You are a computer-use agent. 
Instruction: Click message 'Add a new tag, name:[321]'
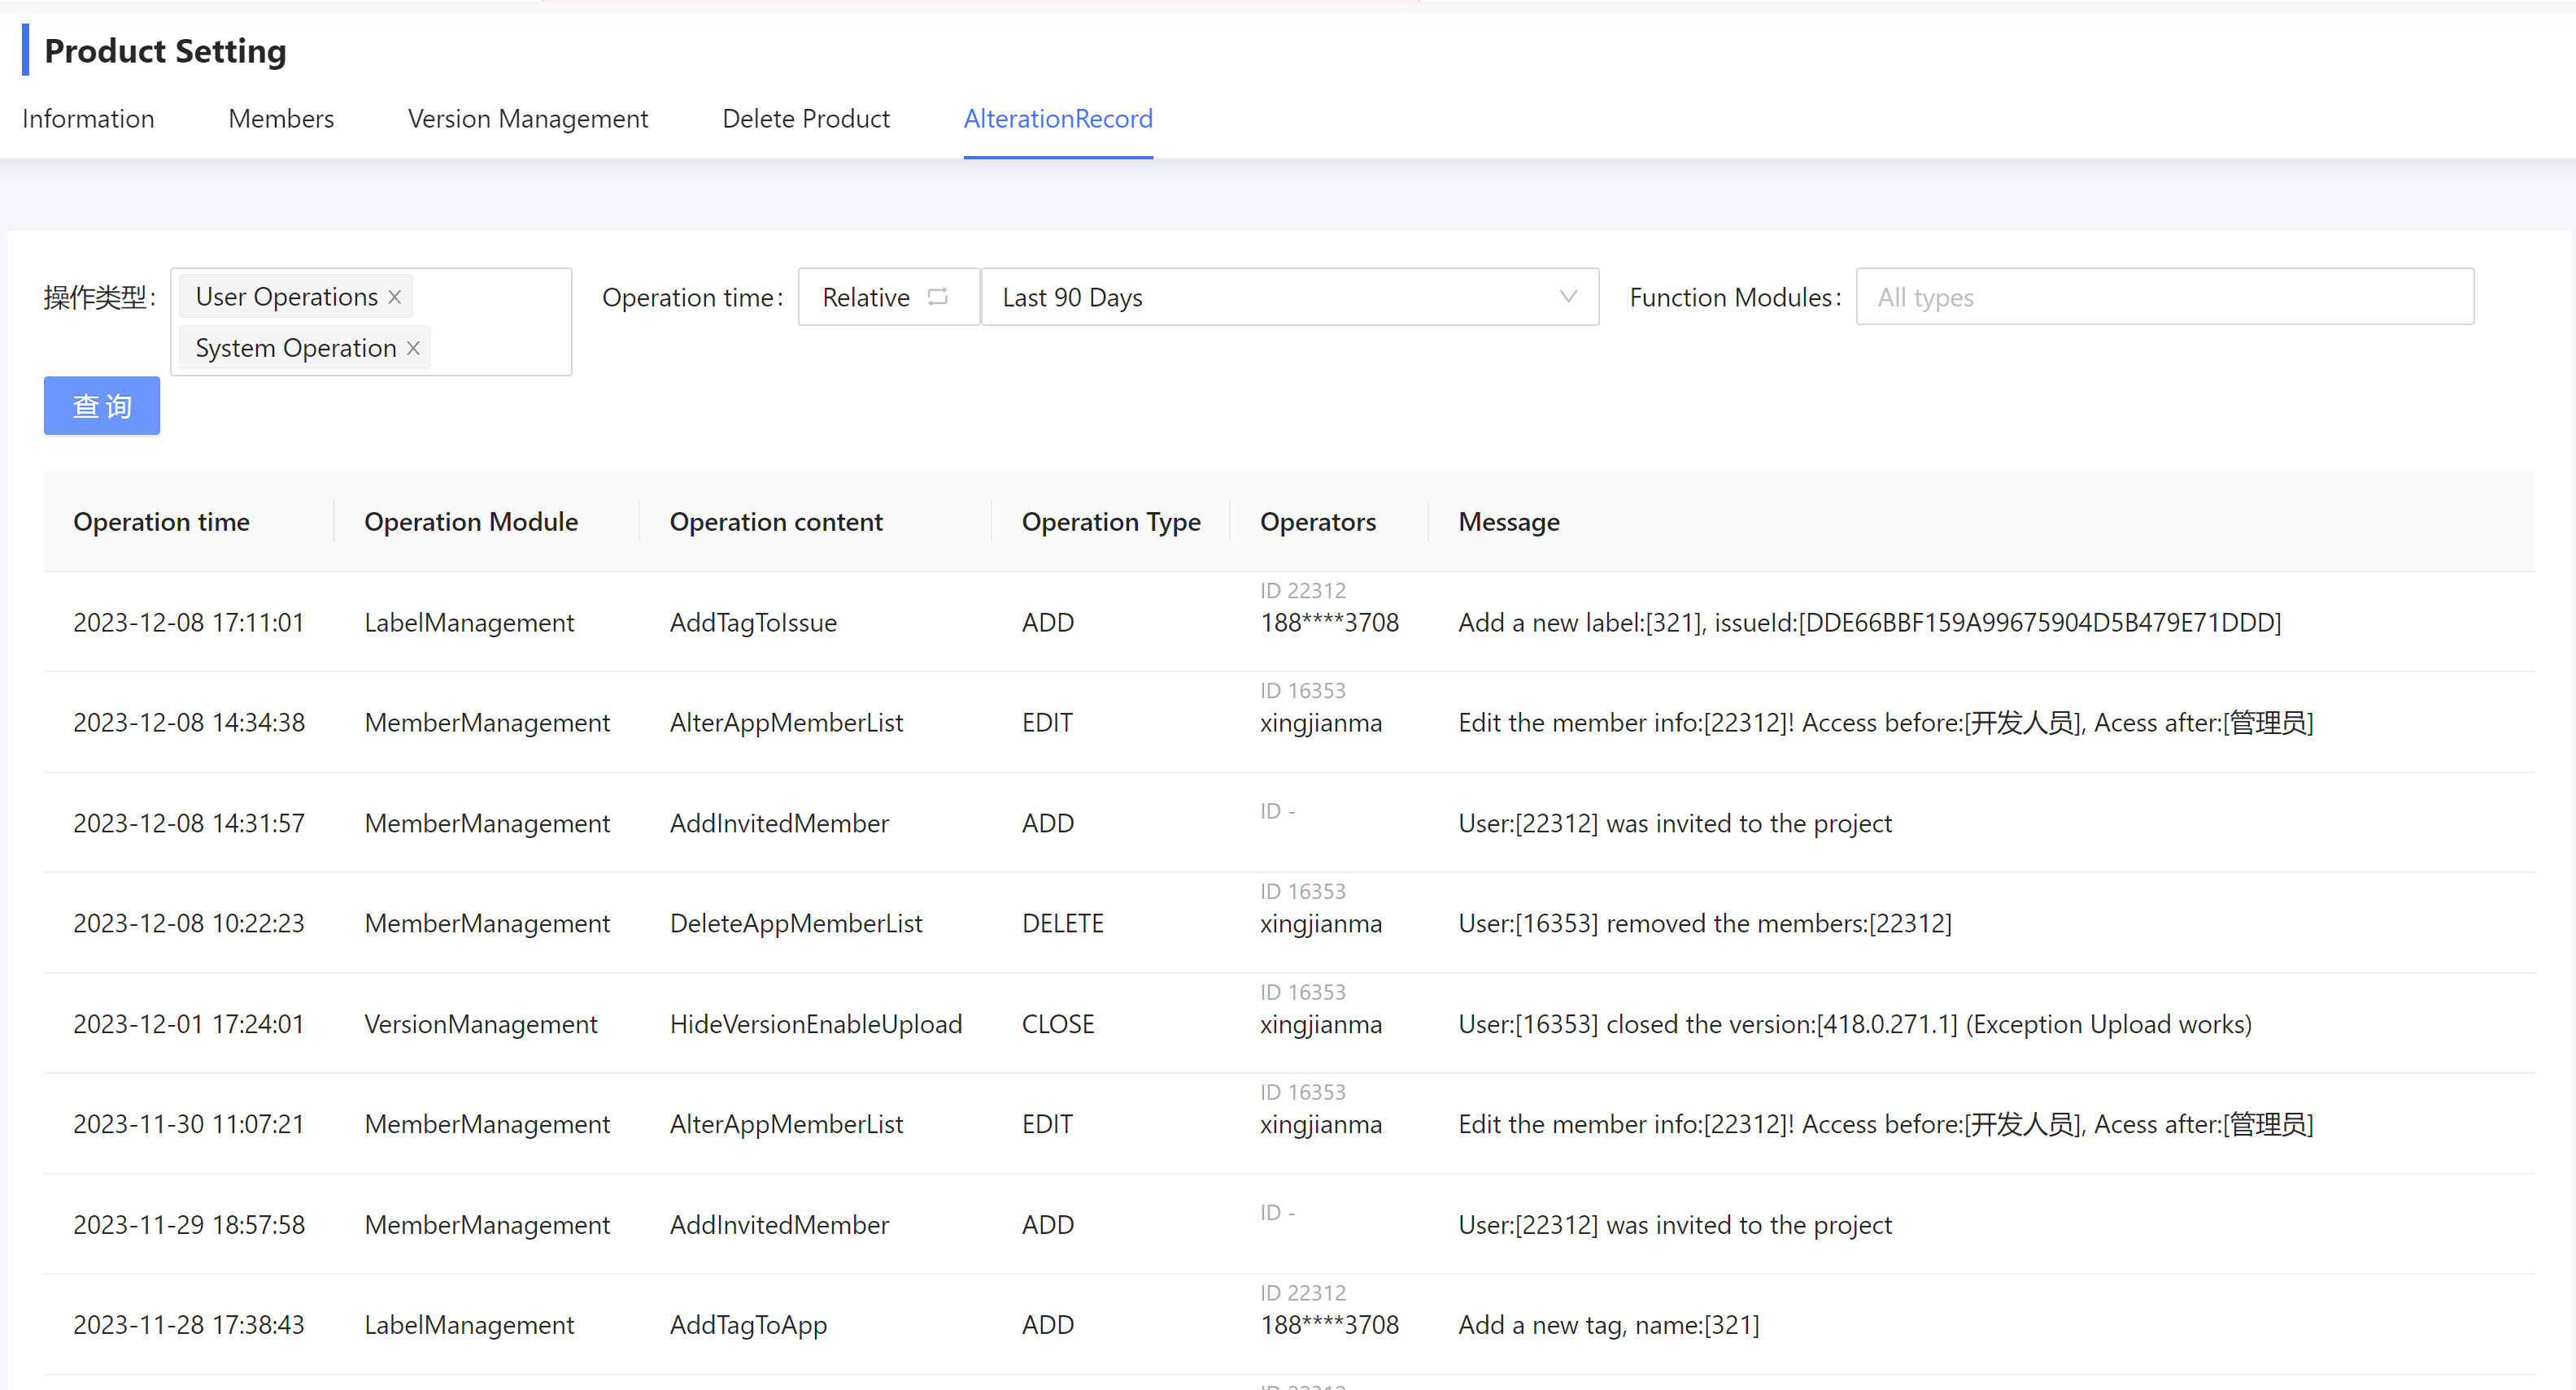1609,1325
